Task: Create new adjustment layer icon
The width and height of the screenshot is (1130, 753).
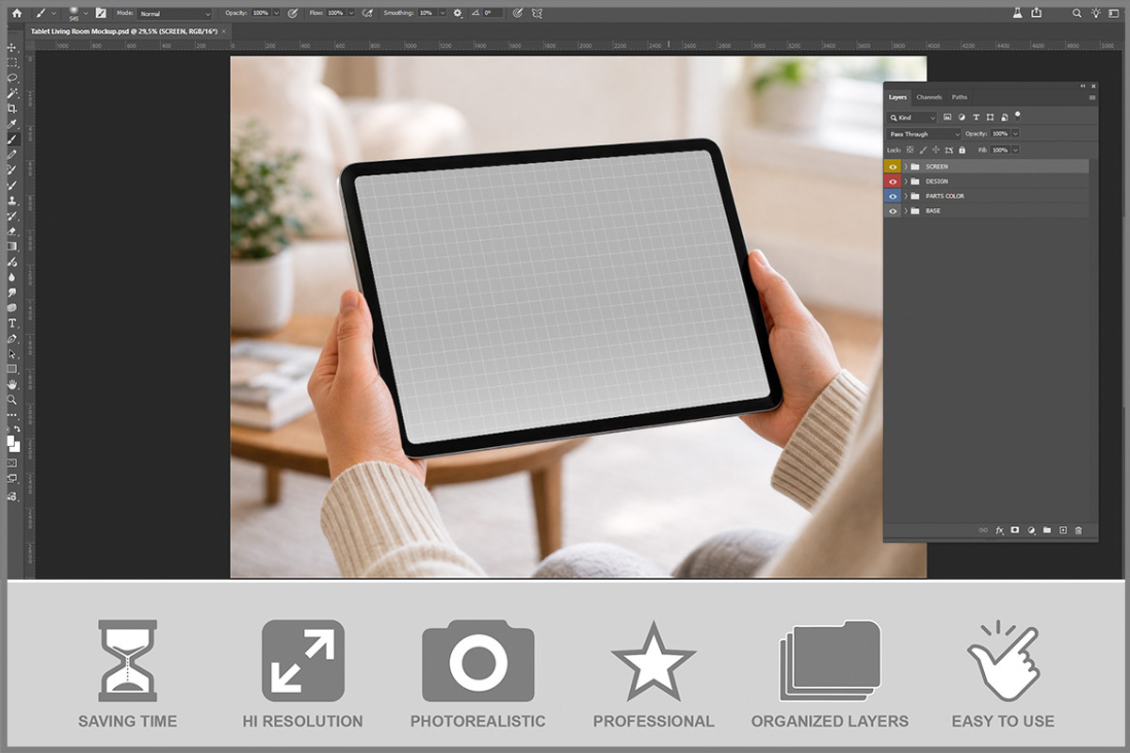Action: tap(1031, 530)
